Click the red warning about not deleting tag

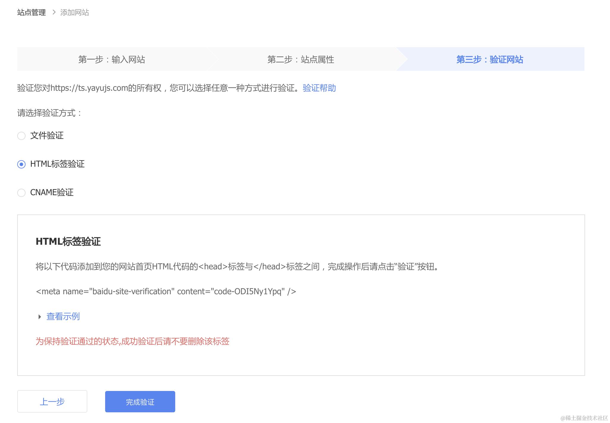(132, 341)
